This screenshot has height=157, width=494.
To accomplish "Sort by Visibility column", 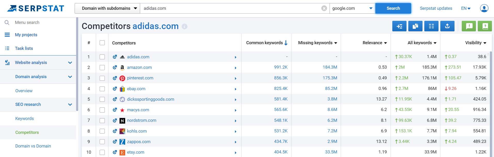I will [x=476, y=43].
